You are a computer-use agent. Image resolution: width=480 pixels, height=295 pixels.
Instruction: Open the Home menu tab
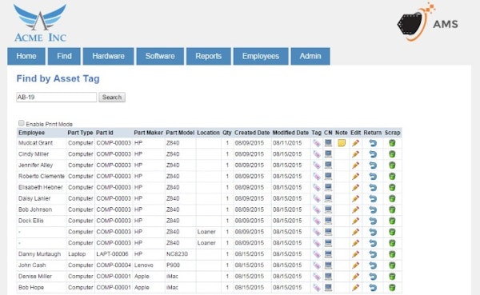[26, 56]
